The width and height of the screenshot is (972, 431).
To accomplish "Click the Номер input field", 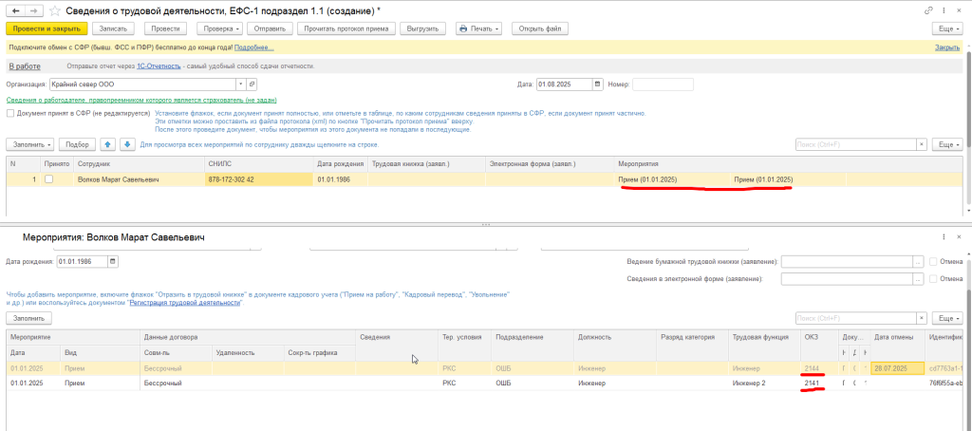I will (663, 84).
